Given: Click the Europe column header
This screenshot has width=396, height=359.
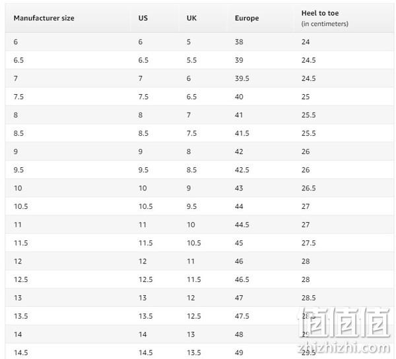Looking at the screenshot, I should coord(247,18).
